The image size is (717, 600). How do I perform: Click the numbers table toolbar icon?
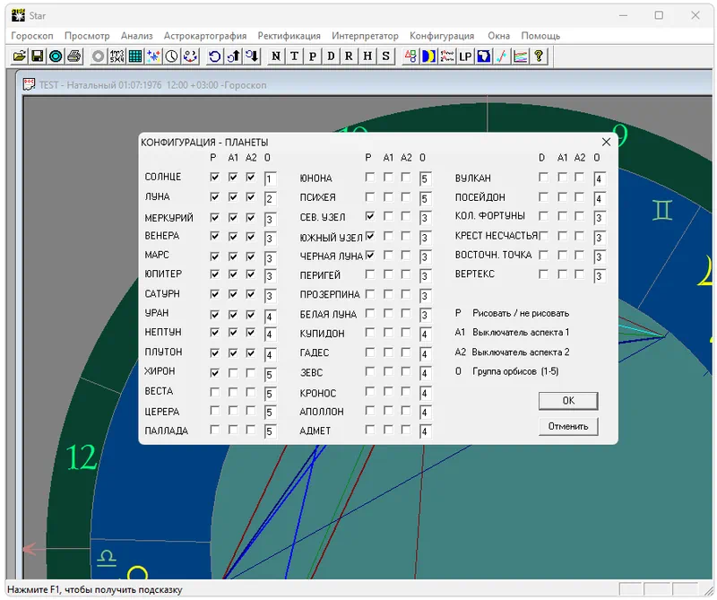click(x=117, y=57)
